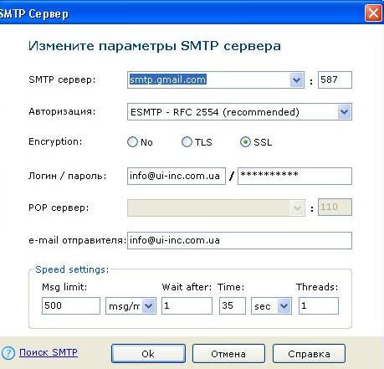Expand the SMTP сервер dropdown arrow
Viewport: 384px width, 369px height.
[296, 80]
